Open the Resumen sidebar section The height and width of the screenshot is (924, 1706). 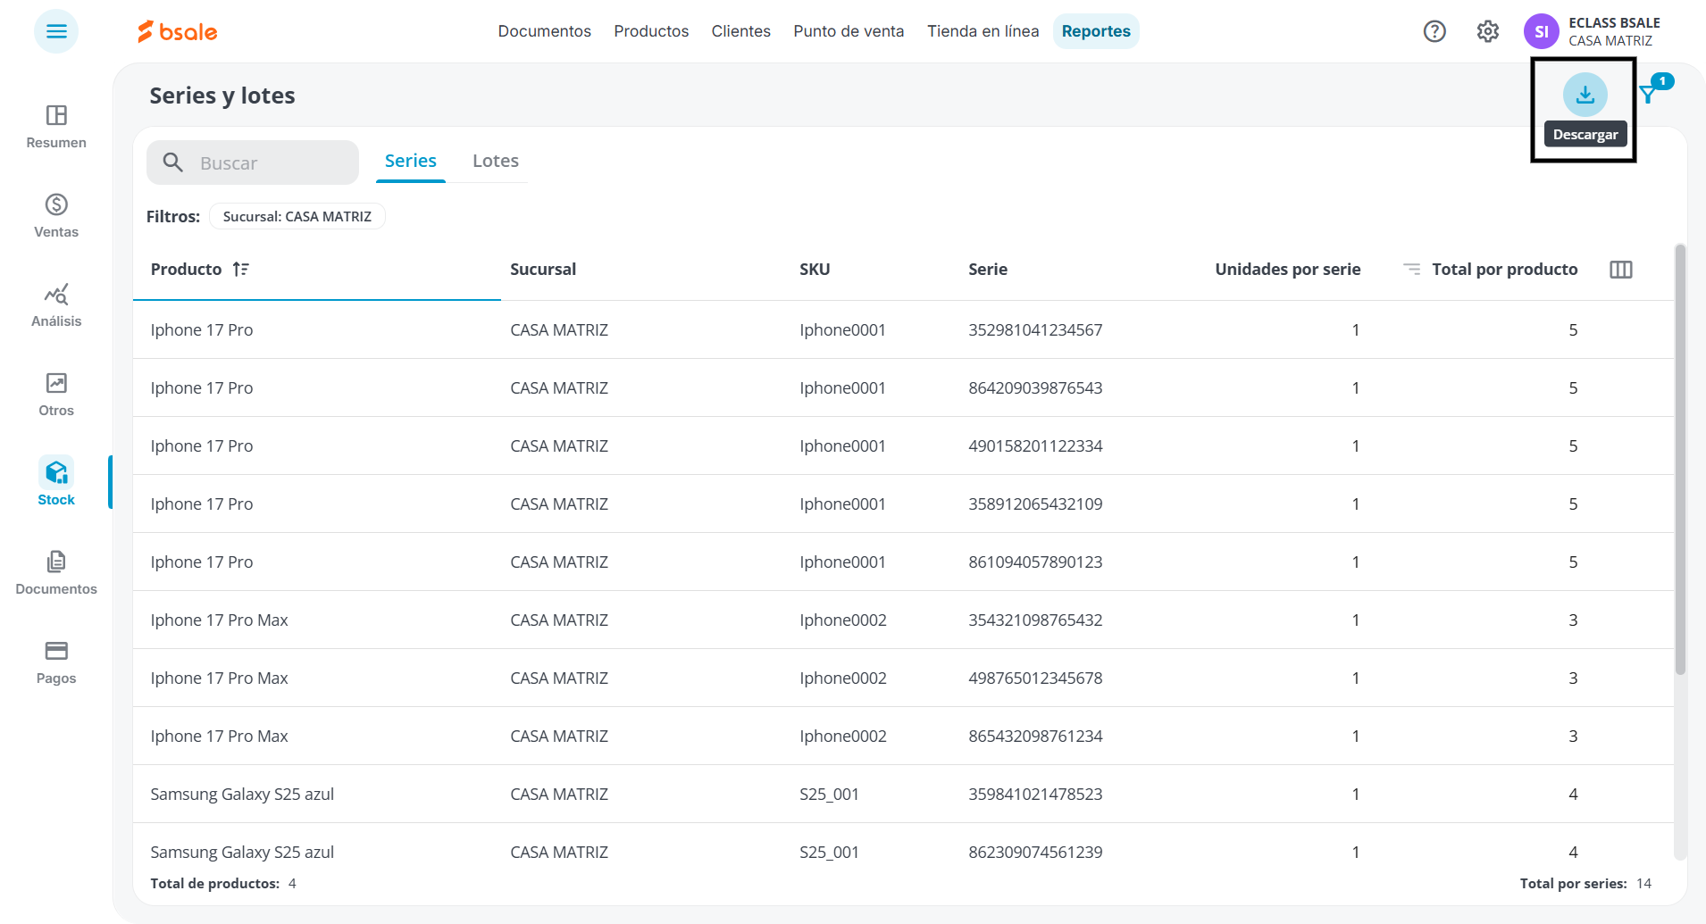point(56,126)
